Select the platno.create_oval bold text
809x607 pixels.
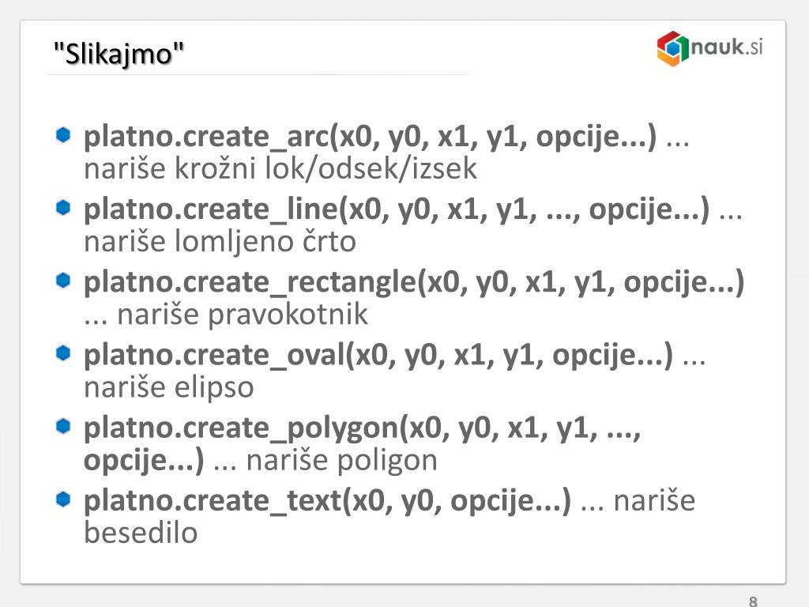[x=378, y=356]
